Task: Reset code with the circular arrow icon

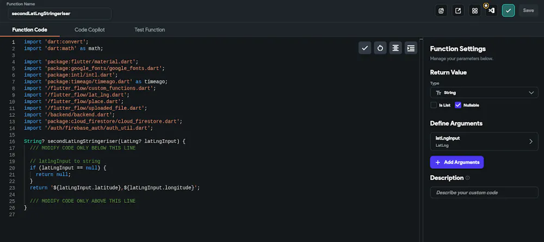Action: point(380,48)
